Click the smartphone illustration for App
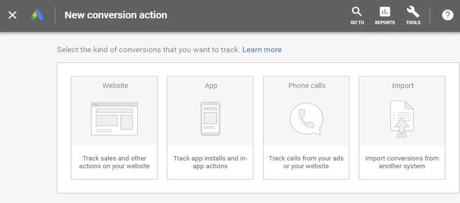Screen dimensions: 460x203 tap(210, 119)
